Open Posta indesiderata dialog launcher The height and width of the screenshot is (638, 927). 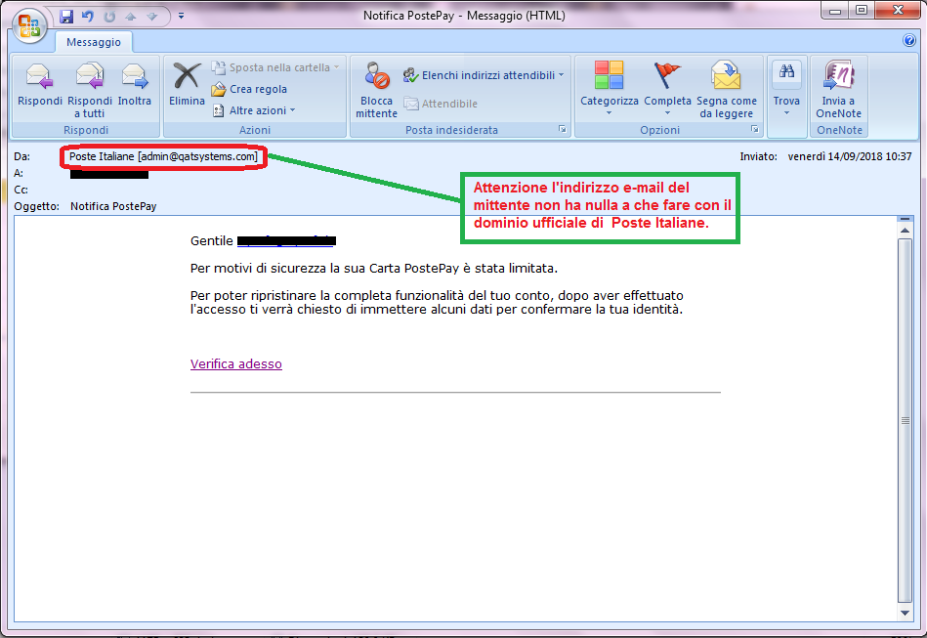[x=563, y=129]
